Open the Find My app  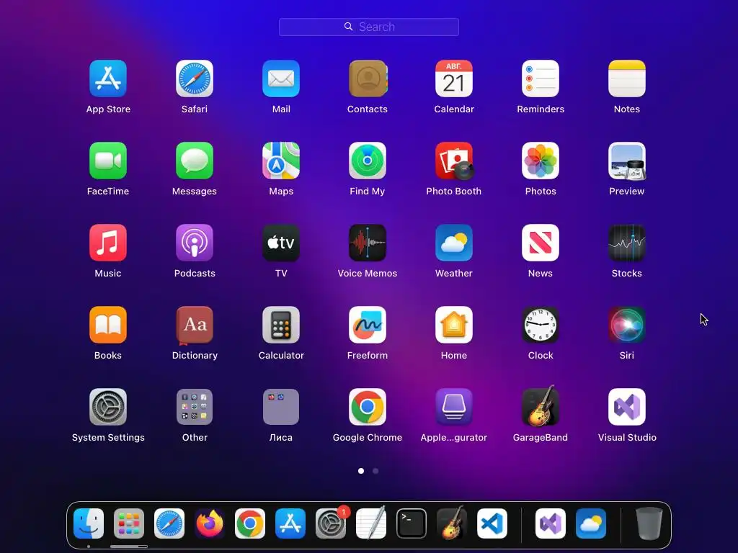click(x=368, y=161)
